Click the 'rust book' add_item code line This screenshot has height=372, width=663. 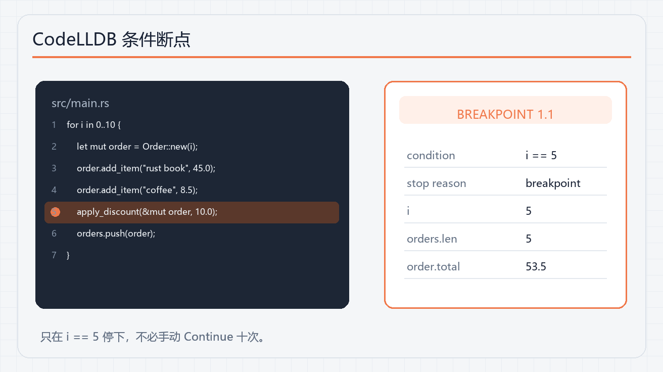tap(146, 168)
